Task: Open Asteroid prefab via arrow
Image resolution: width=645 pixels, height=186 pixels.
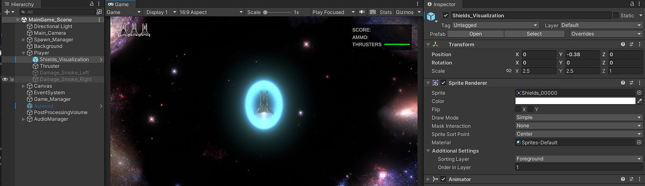Action: click(101, 106)
